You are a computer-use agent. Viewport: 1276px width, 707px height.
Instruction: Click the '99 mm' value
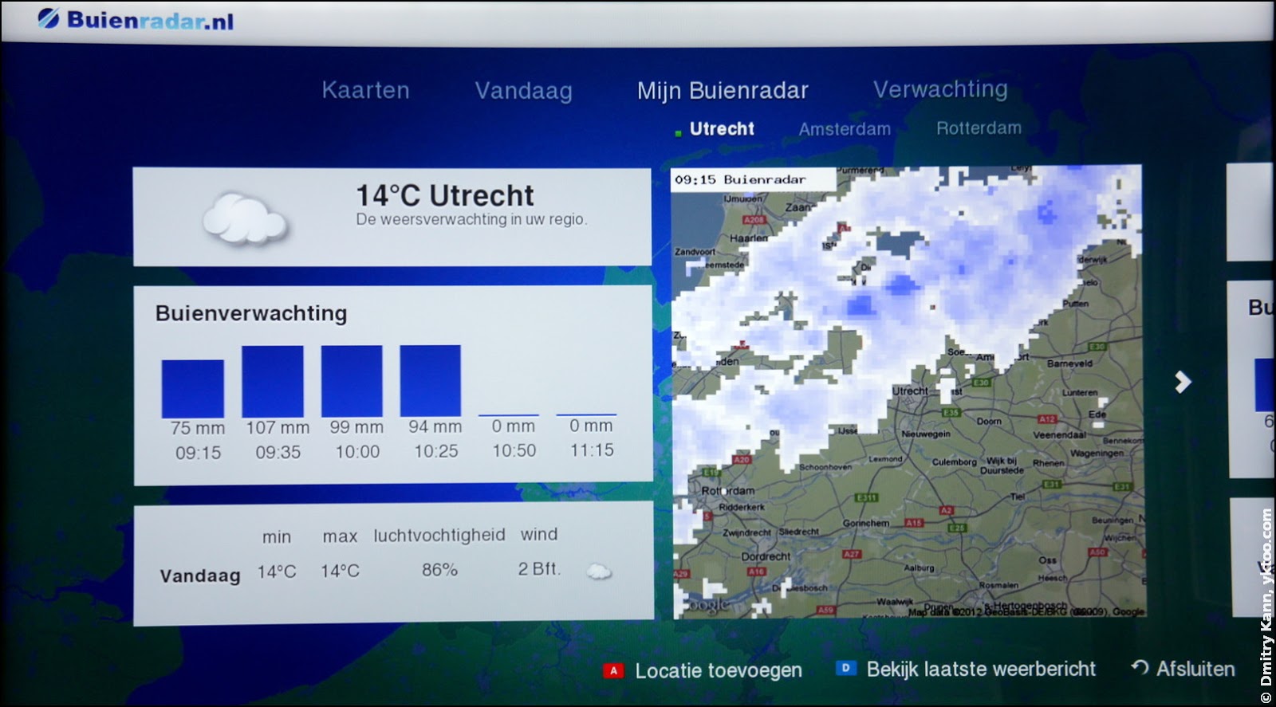pyautogui.click(x=356, y=427)
